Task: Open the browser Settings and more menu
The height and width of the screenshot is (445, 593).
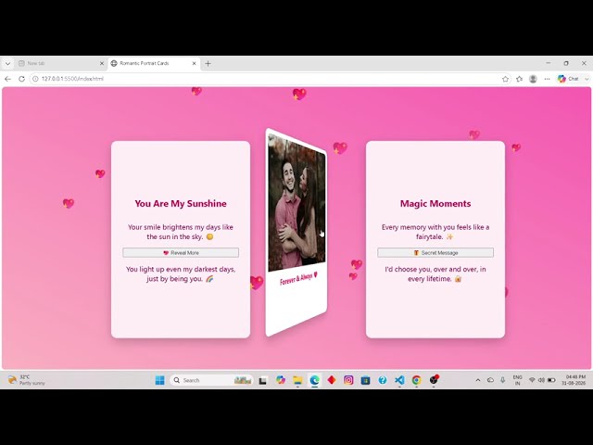Action: [x=547, y=79]
